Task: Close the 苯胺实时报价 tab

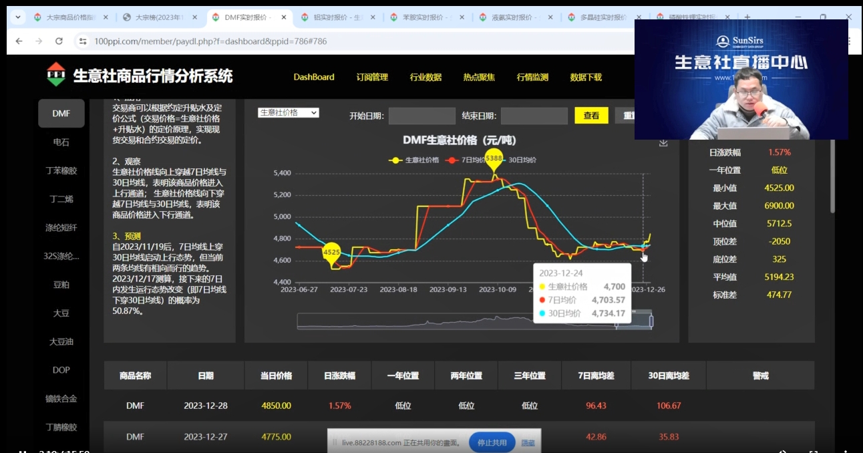Action: click(462, 17)
